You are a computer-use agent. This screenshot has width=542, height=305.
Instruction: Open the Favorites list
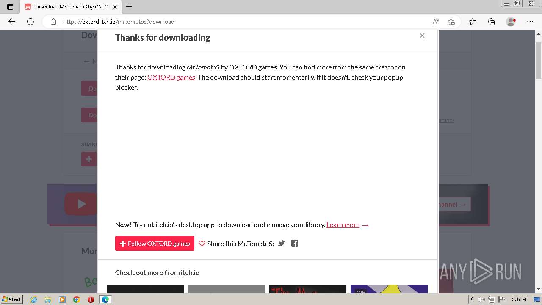473,22
